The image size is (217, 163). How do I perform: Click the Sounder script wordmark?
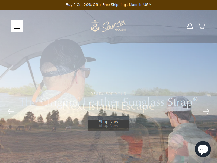click(114, 25)
